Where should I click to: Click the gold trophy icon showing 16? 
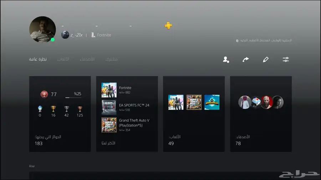pos(53,109)
